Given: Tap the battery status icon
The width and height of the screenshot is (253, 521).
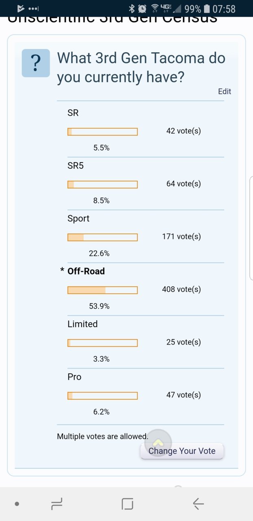Looking at the screenshot, I should [207, 9].
